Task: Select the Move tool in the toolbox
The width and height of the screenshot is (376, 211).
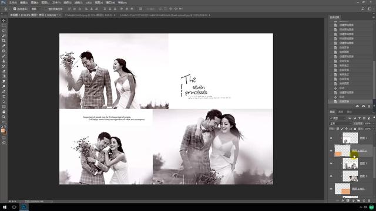Action: coord(4,21)
